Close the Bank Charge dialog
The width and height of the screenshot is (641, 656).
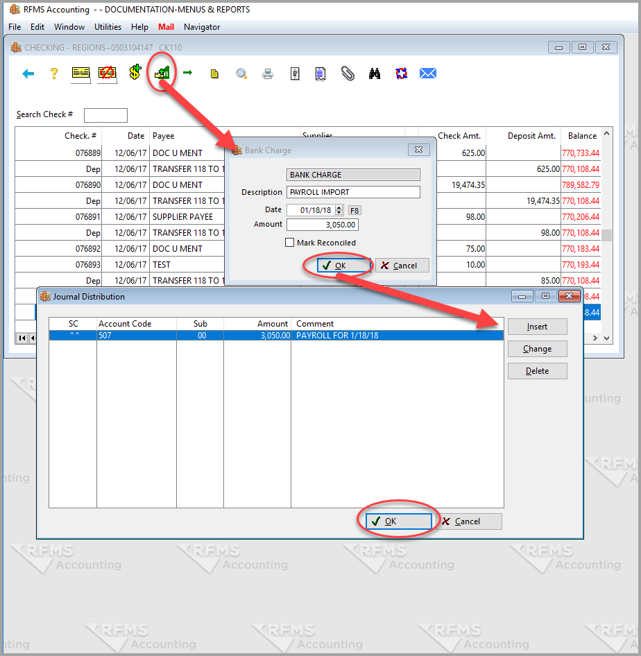[418, 150]
